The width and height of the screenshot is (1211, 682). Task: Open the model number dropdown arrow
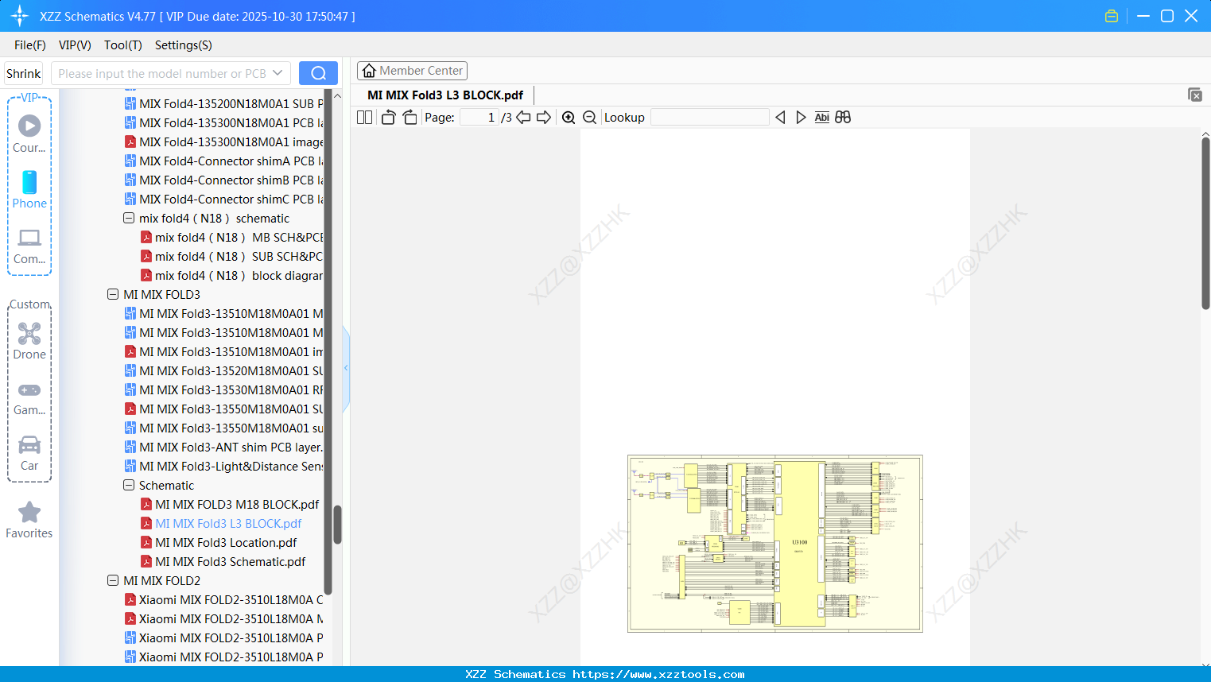point(278,73)
